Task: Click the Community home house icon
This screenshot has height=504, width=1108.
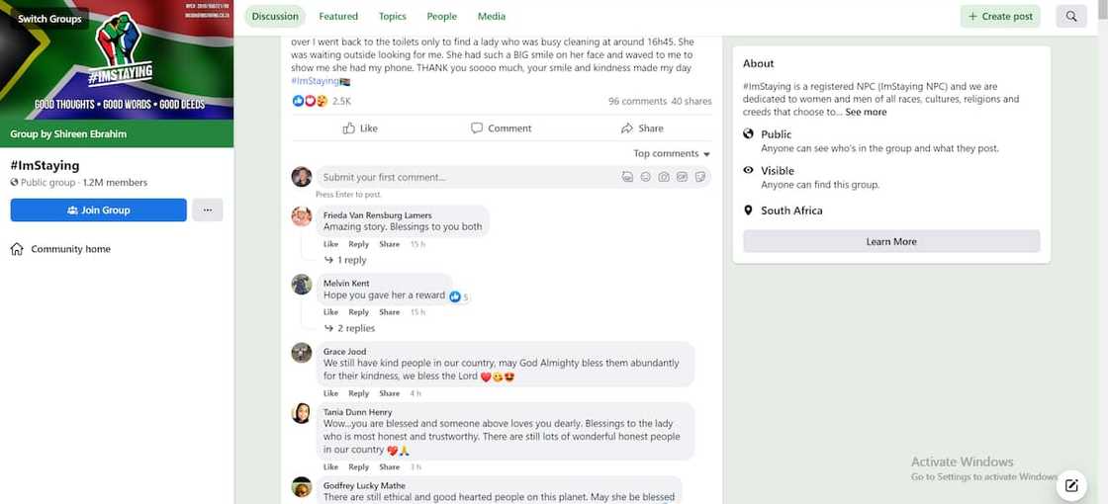Action: pos(17,249)
